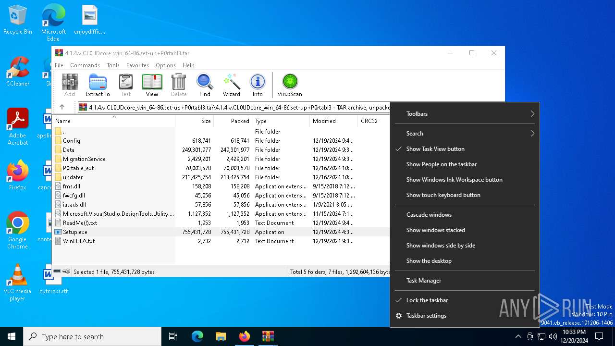Click the Add toolbar icon in WinRAR
615x346 pixels.
pos(70,85)
